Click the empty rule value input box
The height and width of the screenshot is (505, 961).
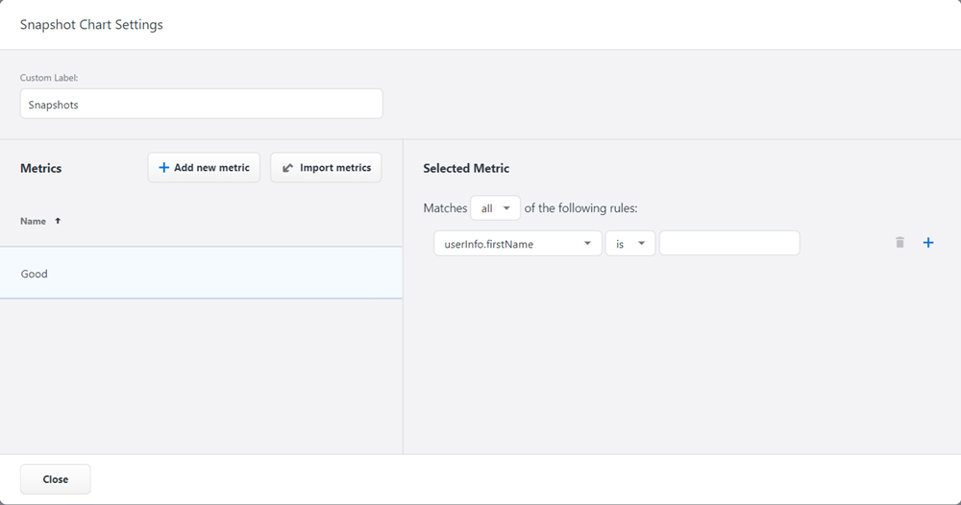(729, 244)
